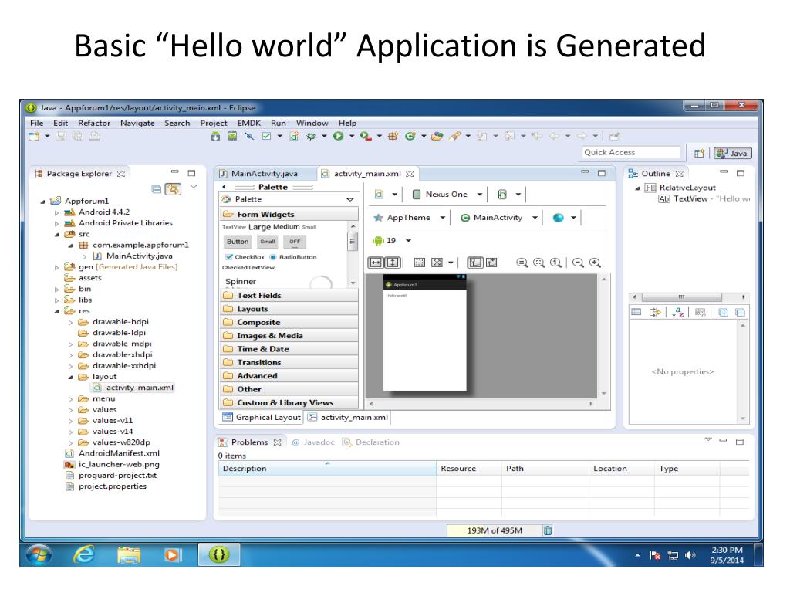Click the volume speaker icon in system tray
The width and height of the screenshot is (790, 593).
click(x=690, y=555)
